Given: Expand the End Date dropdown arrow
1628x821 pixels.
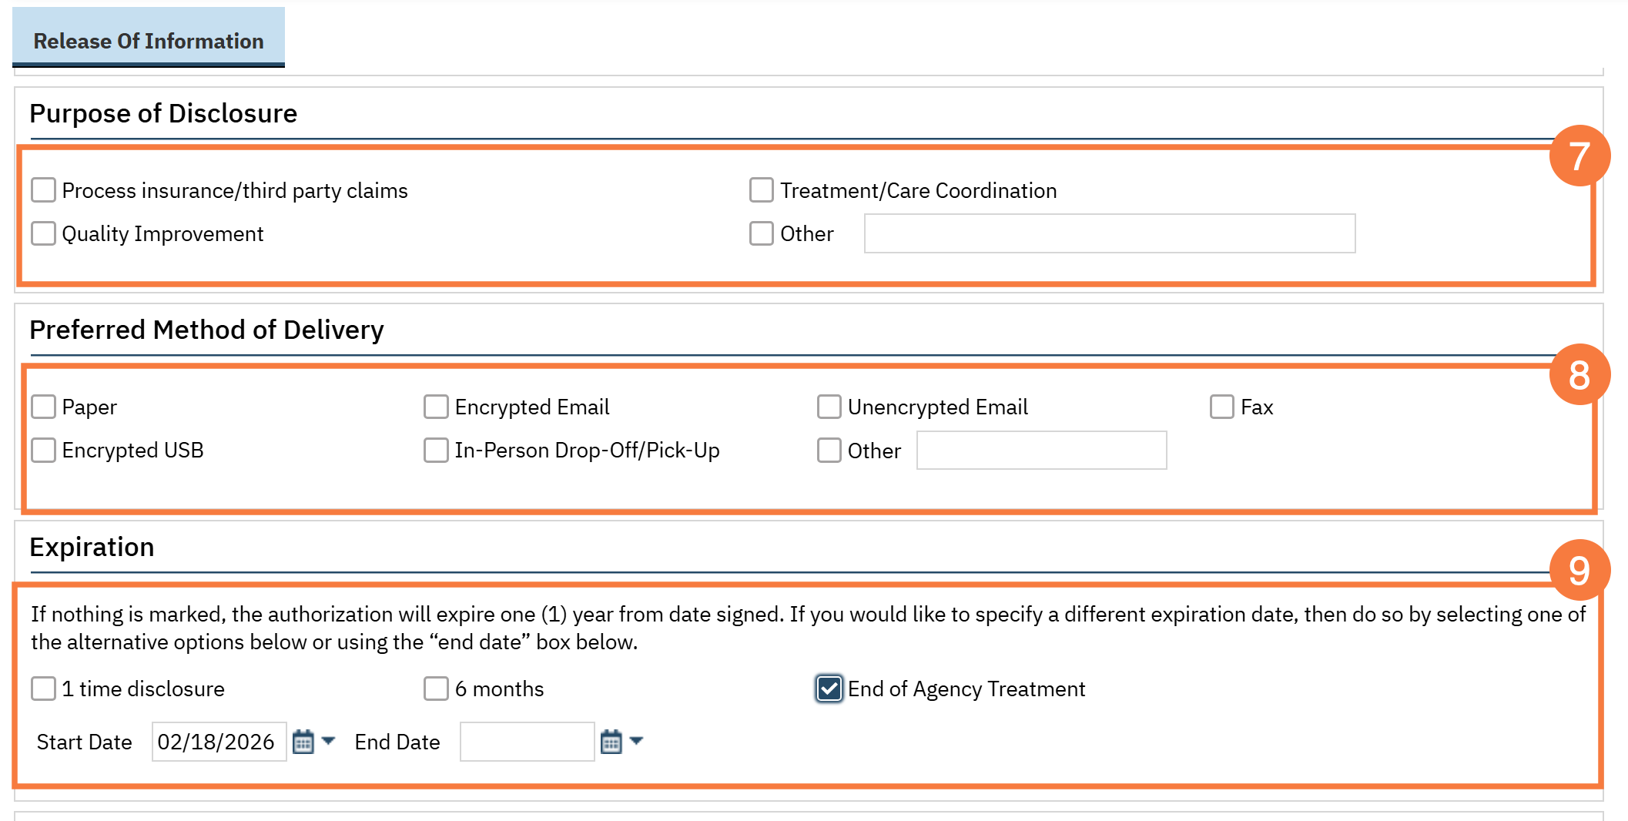Looking at the screenshot, I should pos(636,741).
